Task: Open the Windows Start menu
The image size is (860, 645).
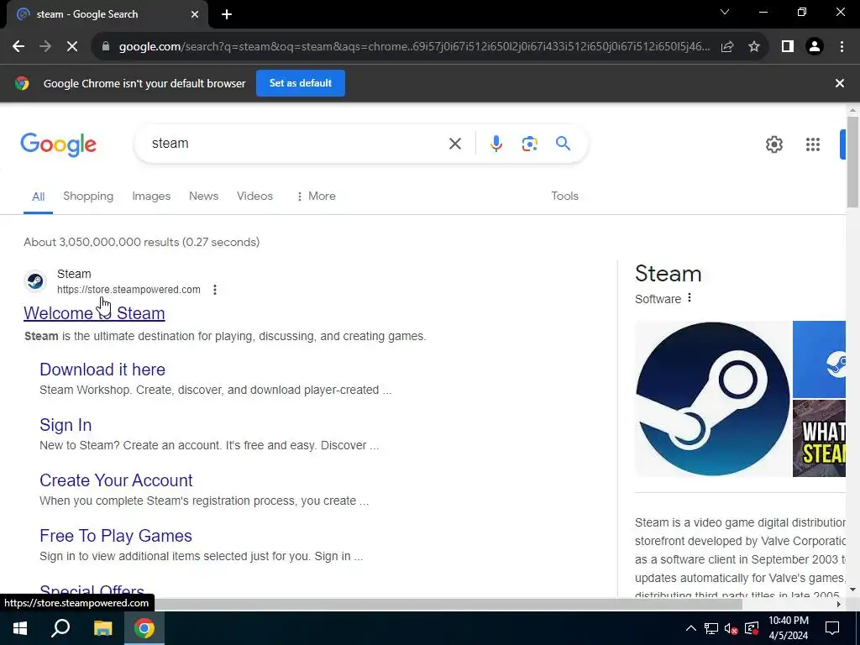Action: pyautogui.click(x=20, y=628)
